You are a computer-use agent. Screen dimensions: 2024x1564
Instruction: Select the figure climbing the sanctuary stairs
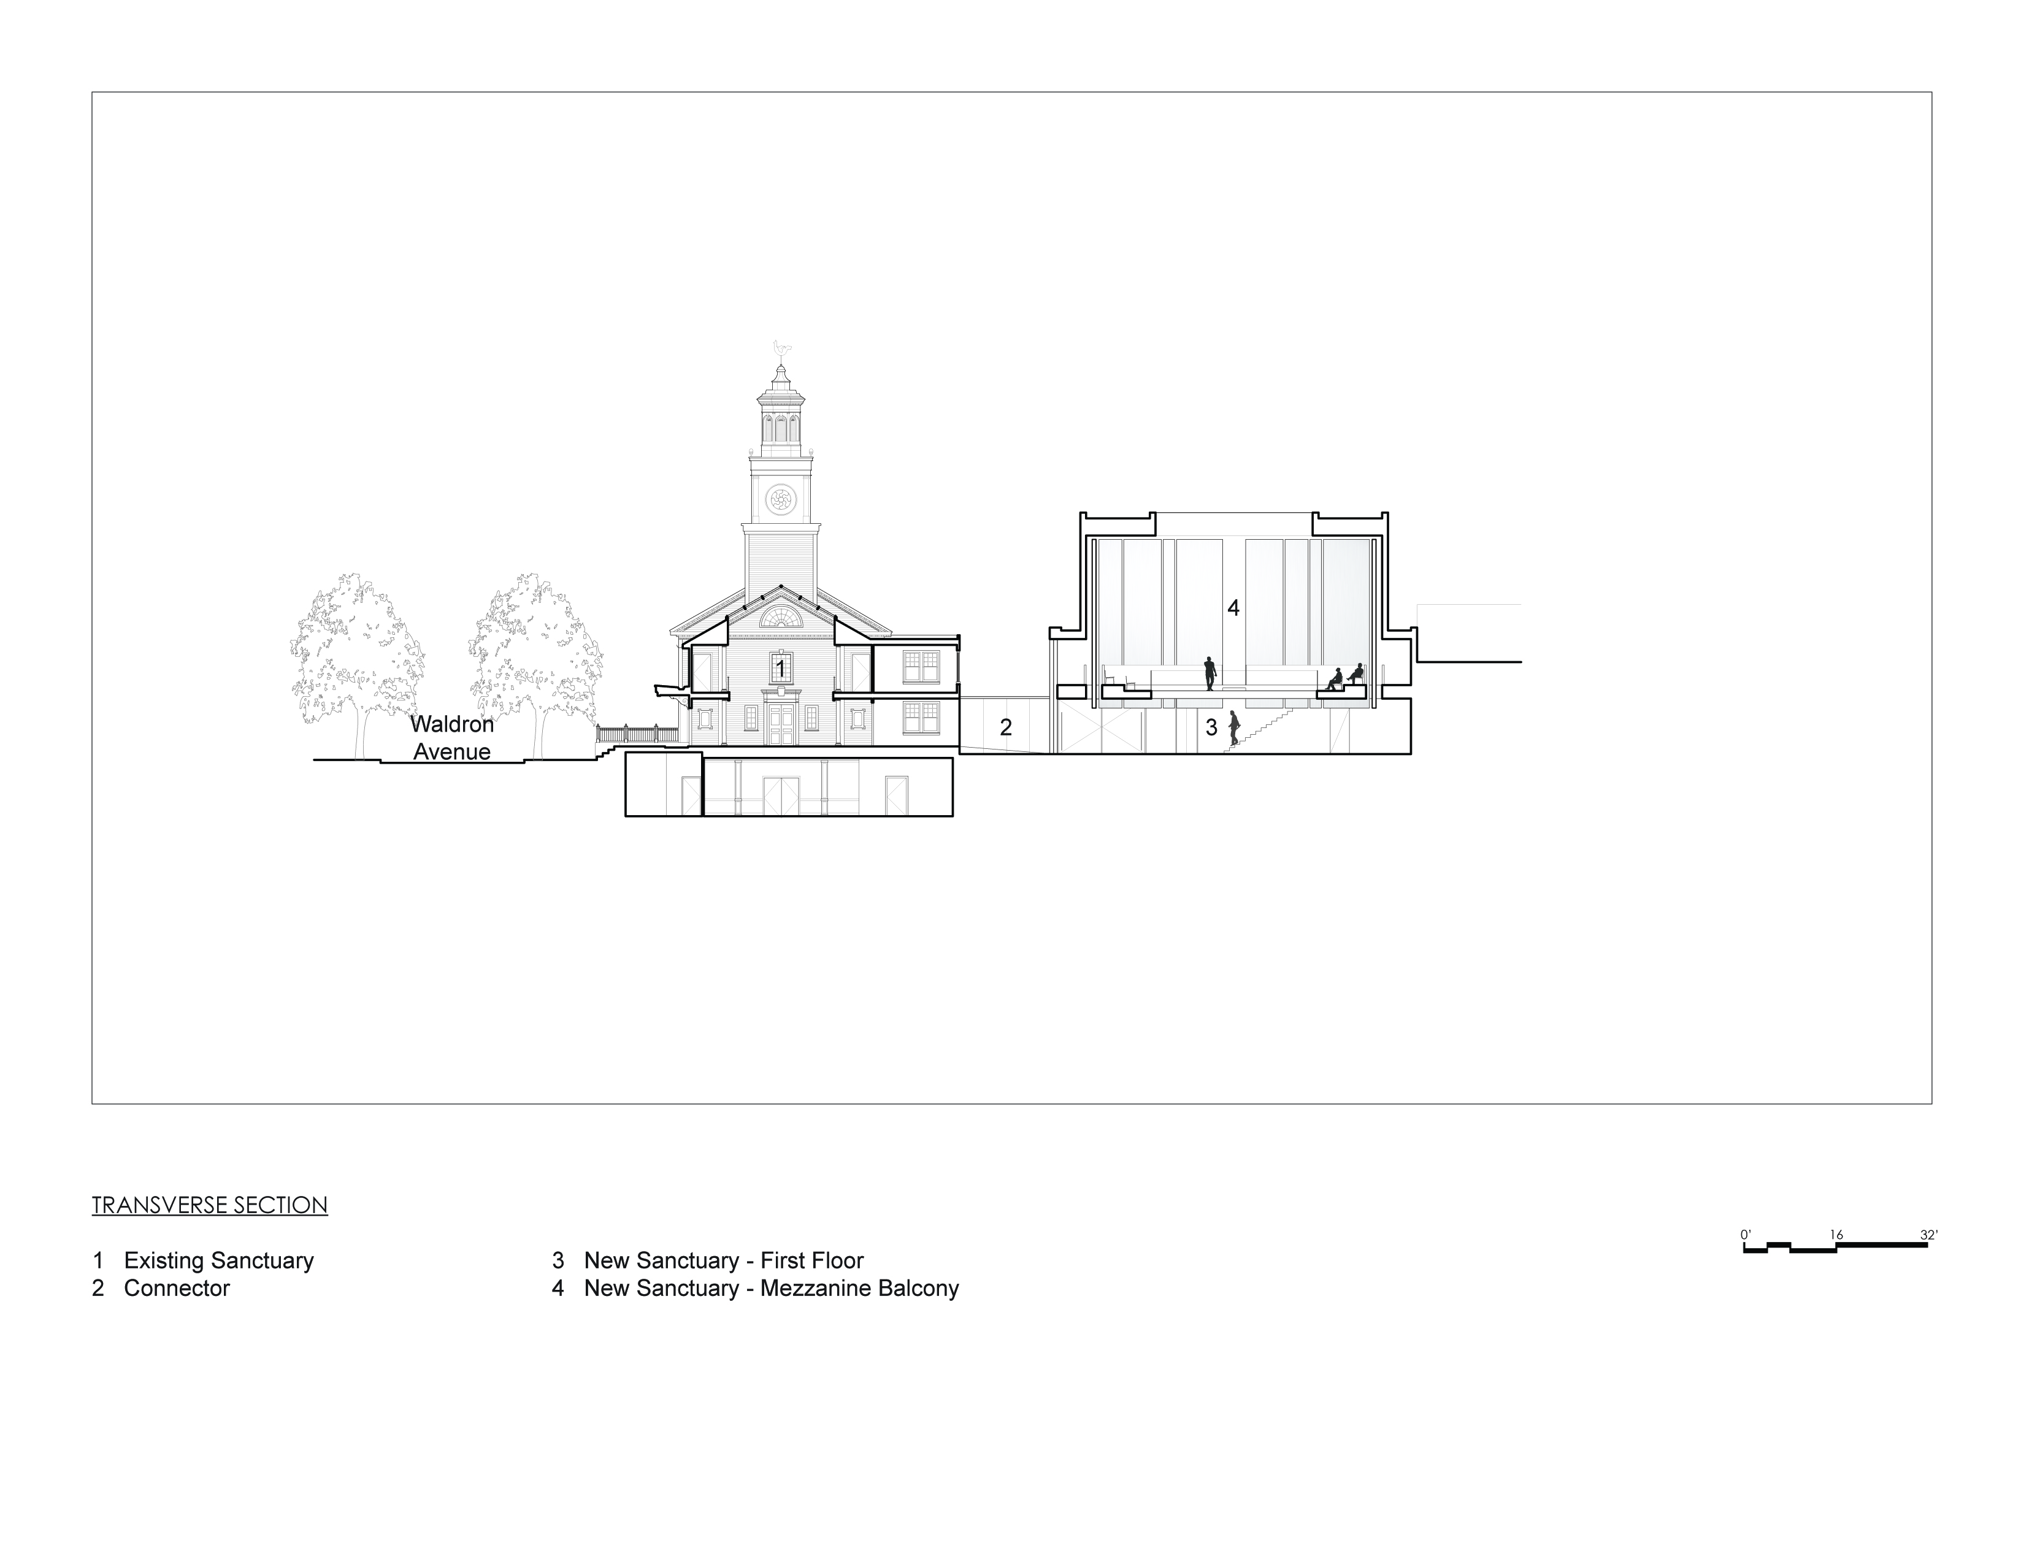tap(1235, 728)
